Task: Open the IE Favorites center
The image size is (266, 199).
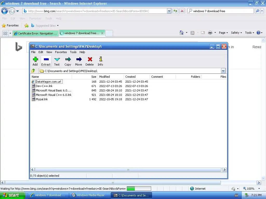Action: point(10,26)
